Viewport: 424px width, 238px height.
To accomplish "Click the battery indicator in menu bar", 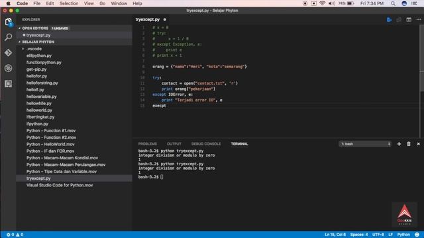I will 346,3.
